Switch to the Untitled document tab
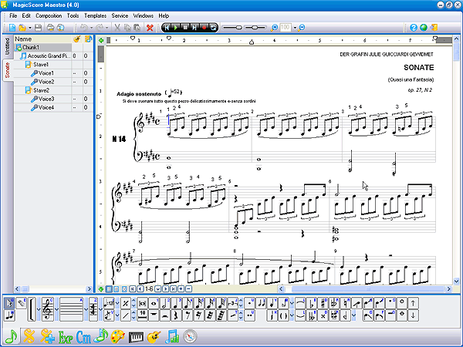This screenshot has width=463, height=347. pyautogui.click(x=7, y=46)
